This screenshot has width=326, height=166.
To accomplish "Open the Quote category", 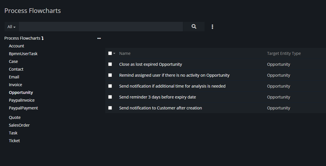I will click(15, 117).
